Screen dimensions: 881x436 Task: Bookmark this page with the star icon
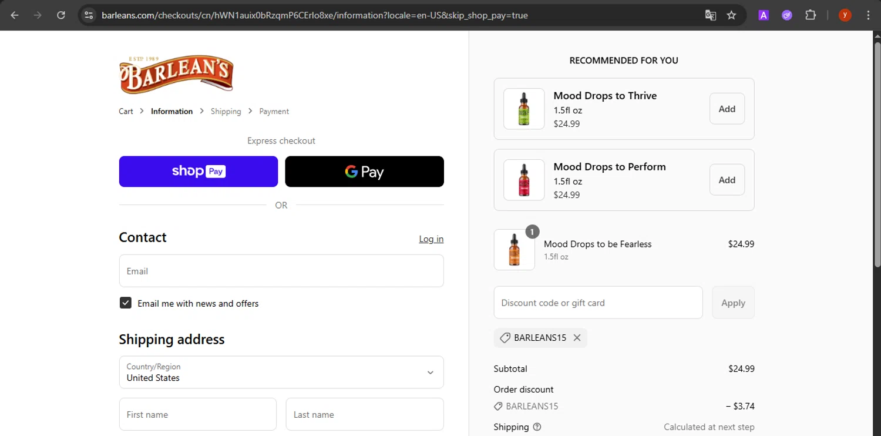click(731, 15)
